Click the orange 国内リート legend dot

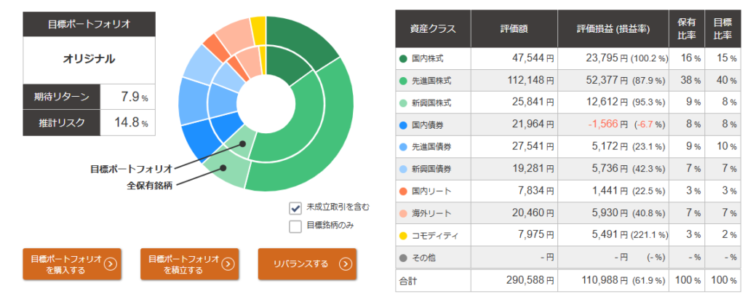pos(403,192)
